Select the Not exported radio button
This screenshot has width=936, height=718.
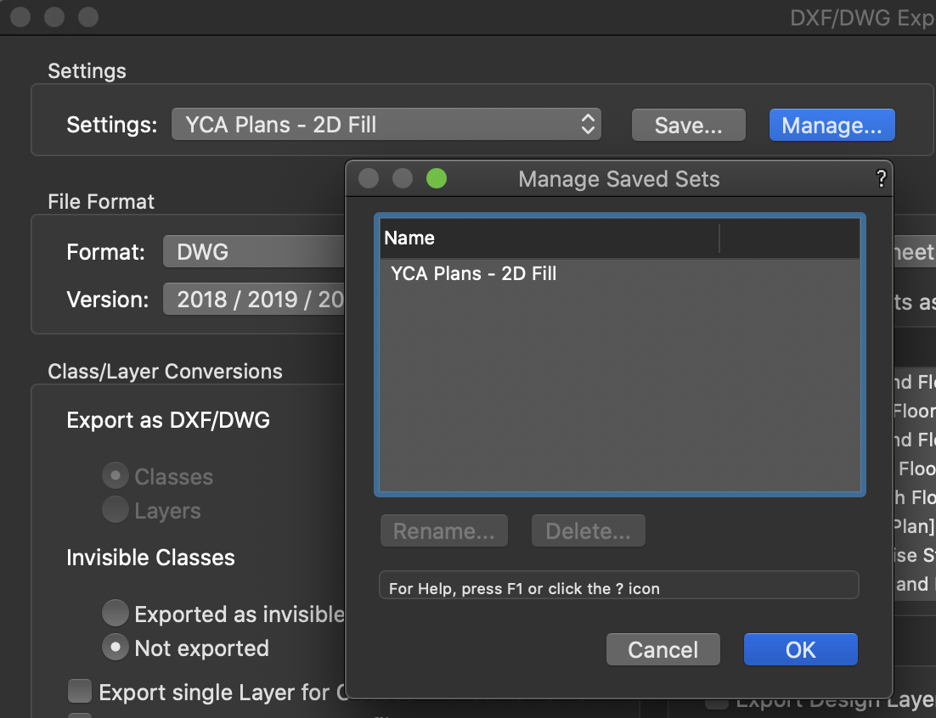(x=116, y=648)
